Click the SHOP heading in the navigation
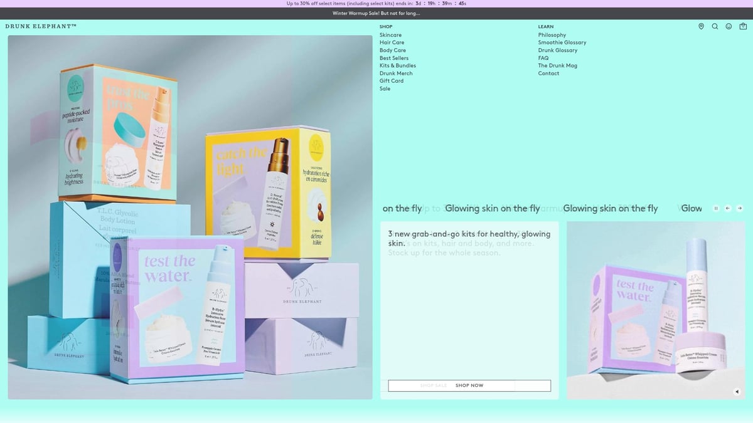 click(386, 26)
